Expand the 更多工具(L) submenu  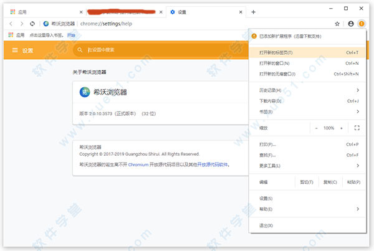(x=307, y=166)
